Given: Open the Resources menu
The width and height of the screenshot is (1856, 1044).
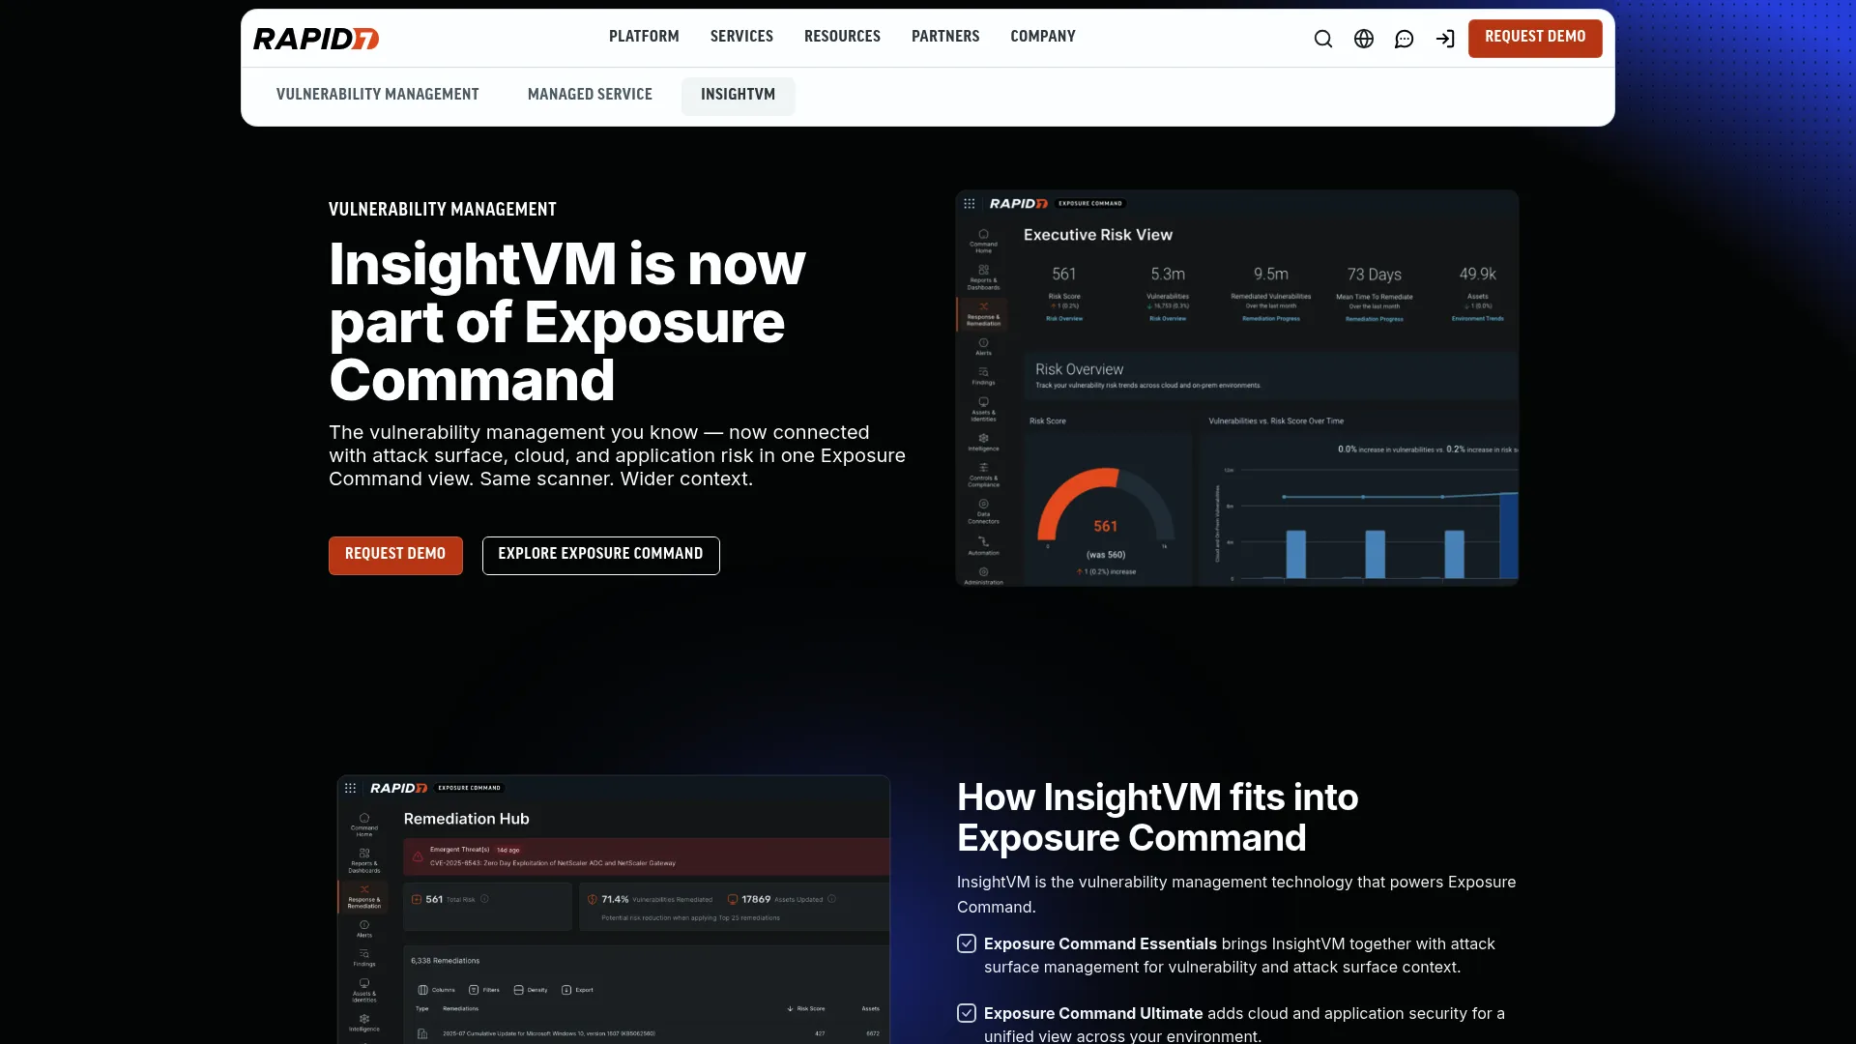Looking at the screenshot, I should click(x=842, y=37).
